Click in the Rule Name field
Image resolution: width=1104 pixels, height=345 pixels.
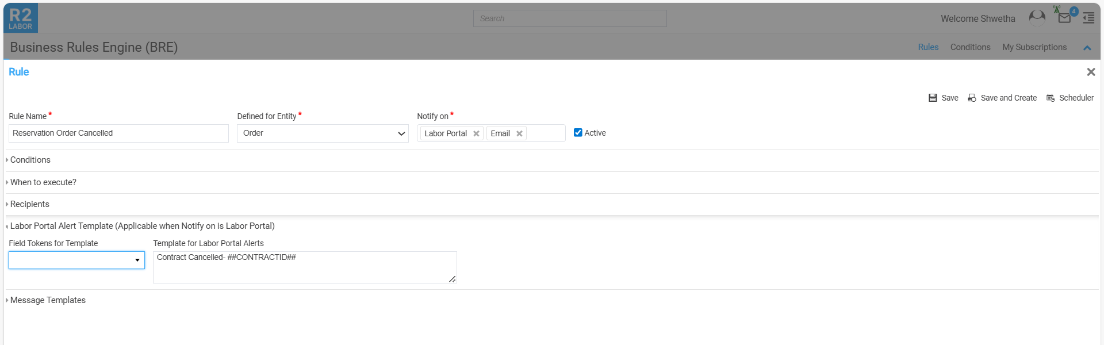tap(118, 133)
